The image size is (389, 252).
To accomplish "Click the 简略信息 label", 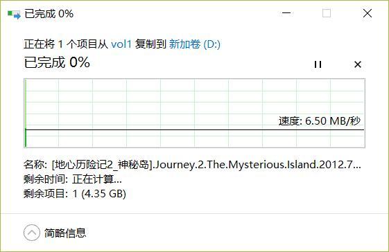I will coord(65,233).
